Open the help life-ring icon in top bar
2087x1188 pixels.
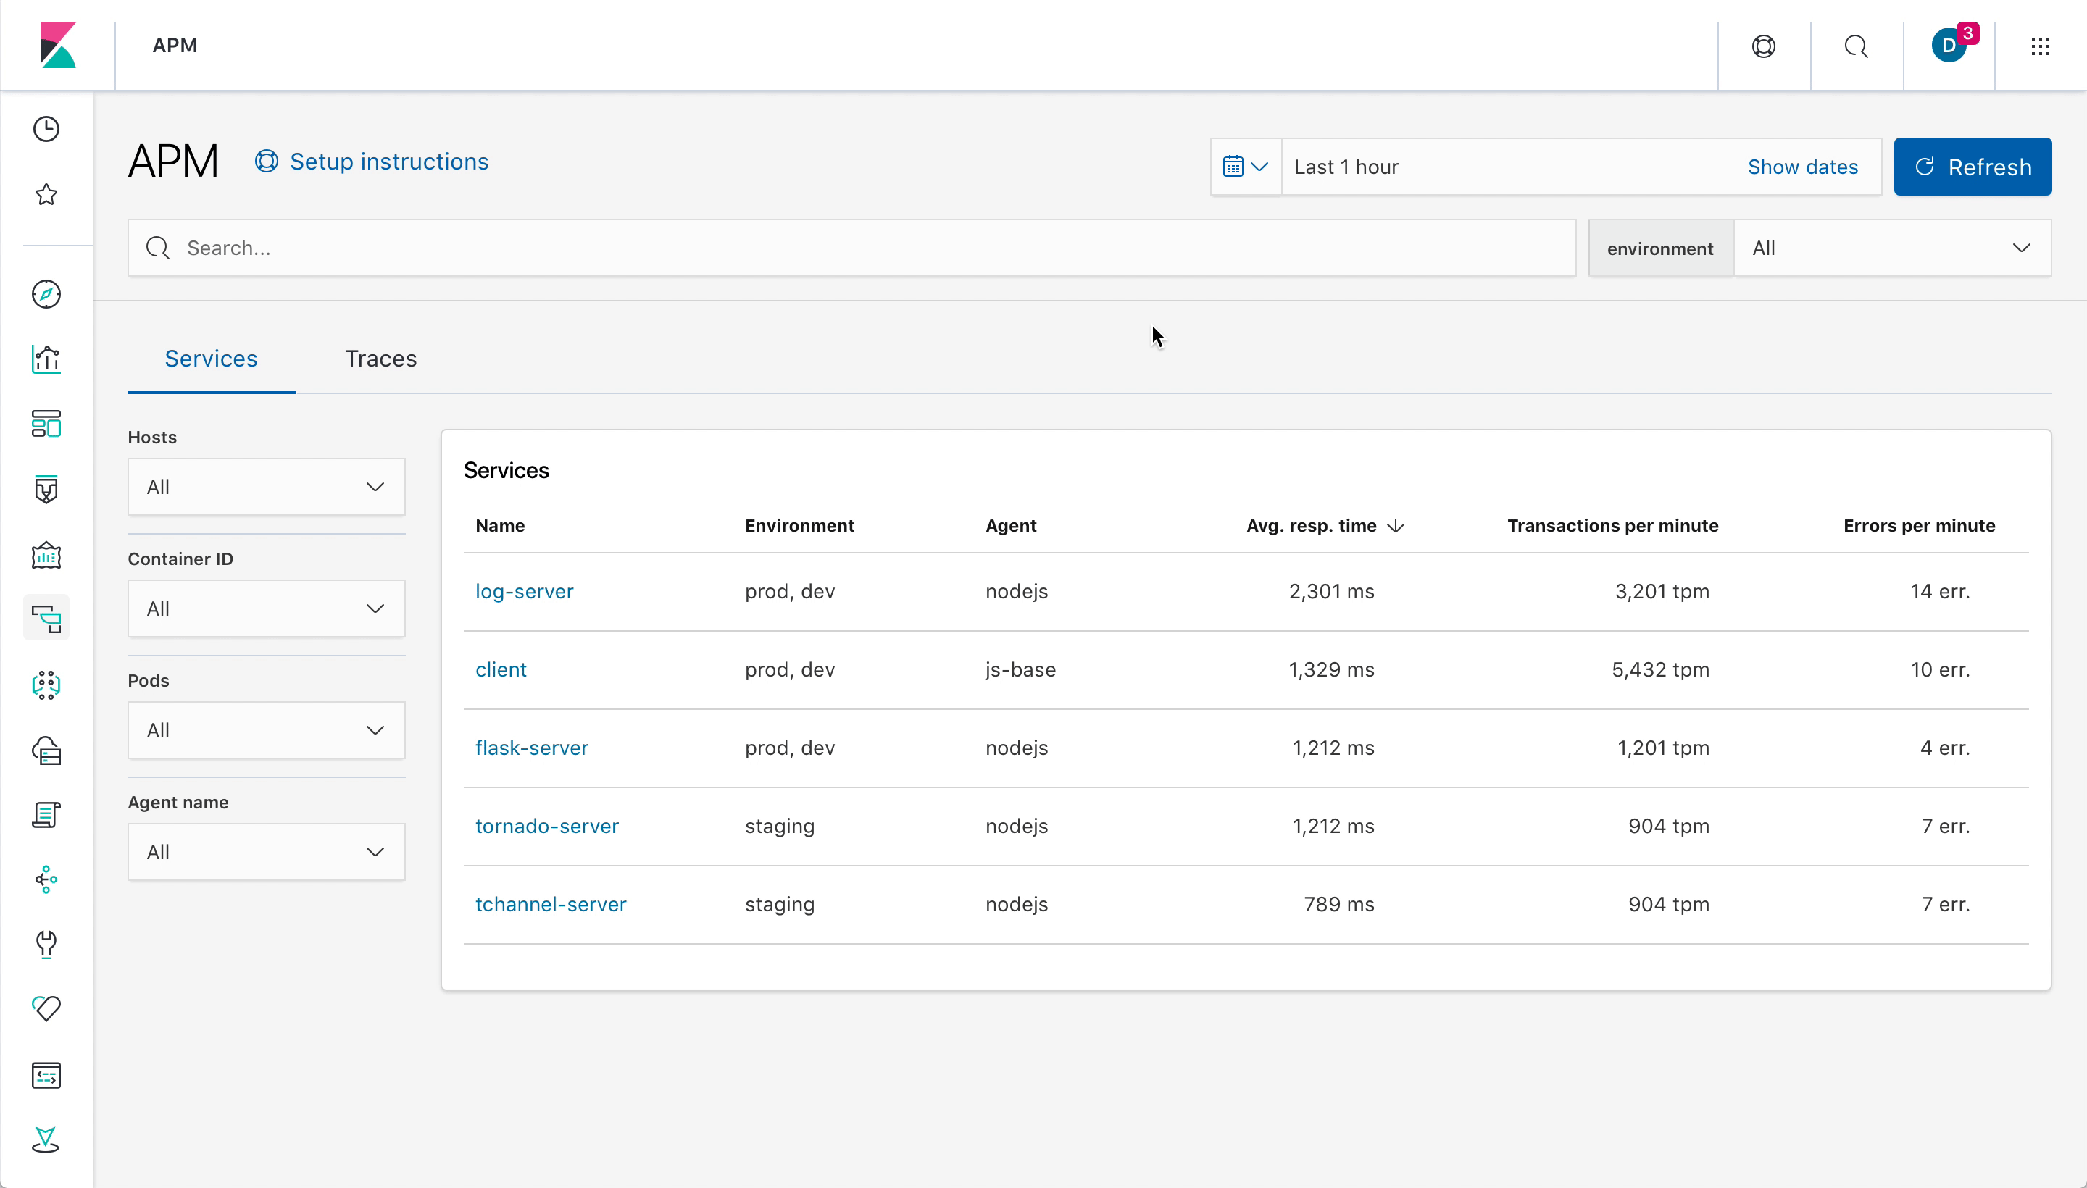tap(1762, 46)
